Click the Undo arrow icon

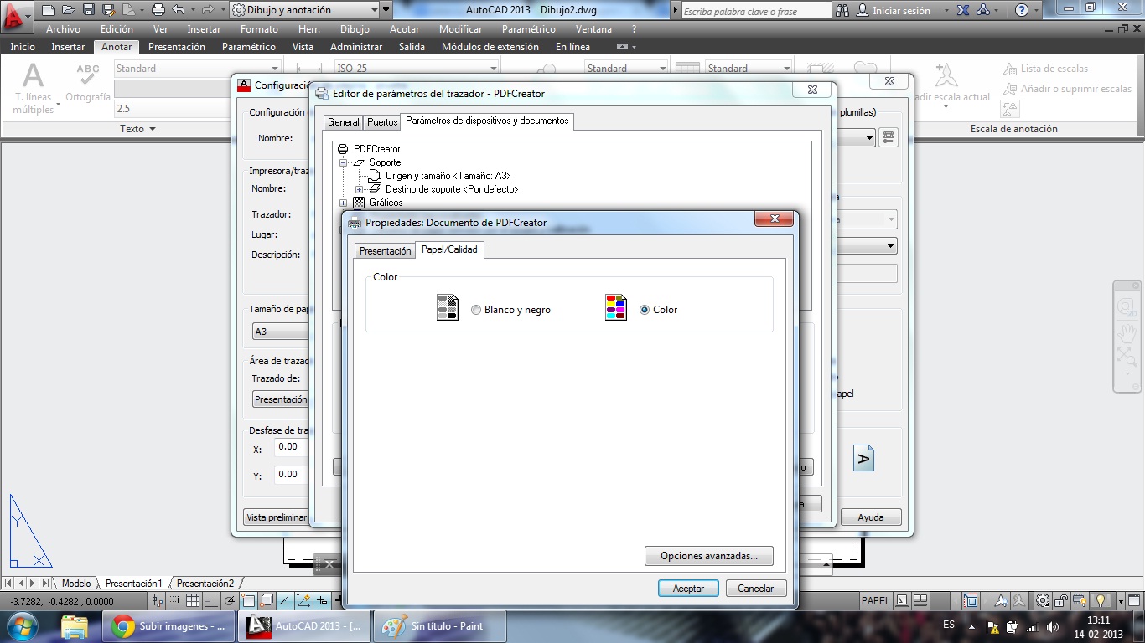point(179,10)
